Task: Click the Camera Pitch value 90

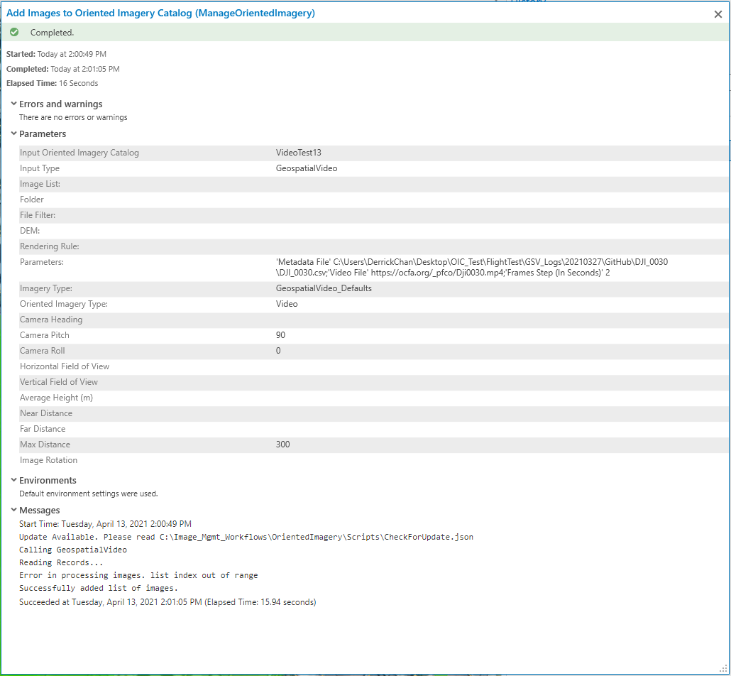Action: (x=280, y=334)
